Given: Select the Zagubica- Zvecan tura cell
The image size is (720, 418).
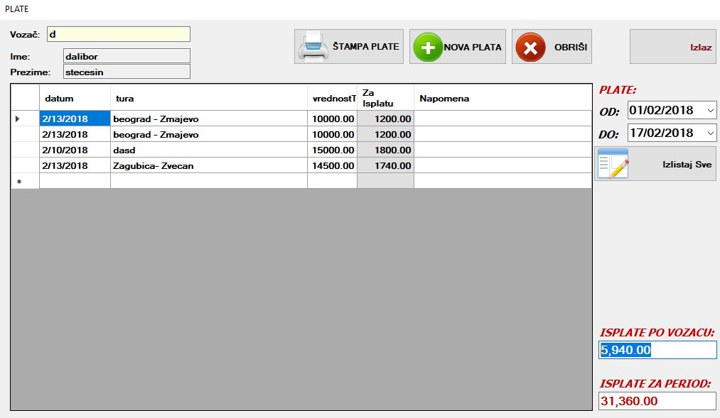Looking at the screenshot, I should [x=208, y=165].
